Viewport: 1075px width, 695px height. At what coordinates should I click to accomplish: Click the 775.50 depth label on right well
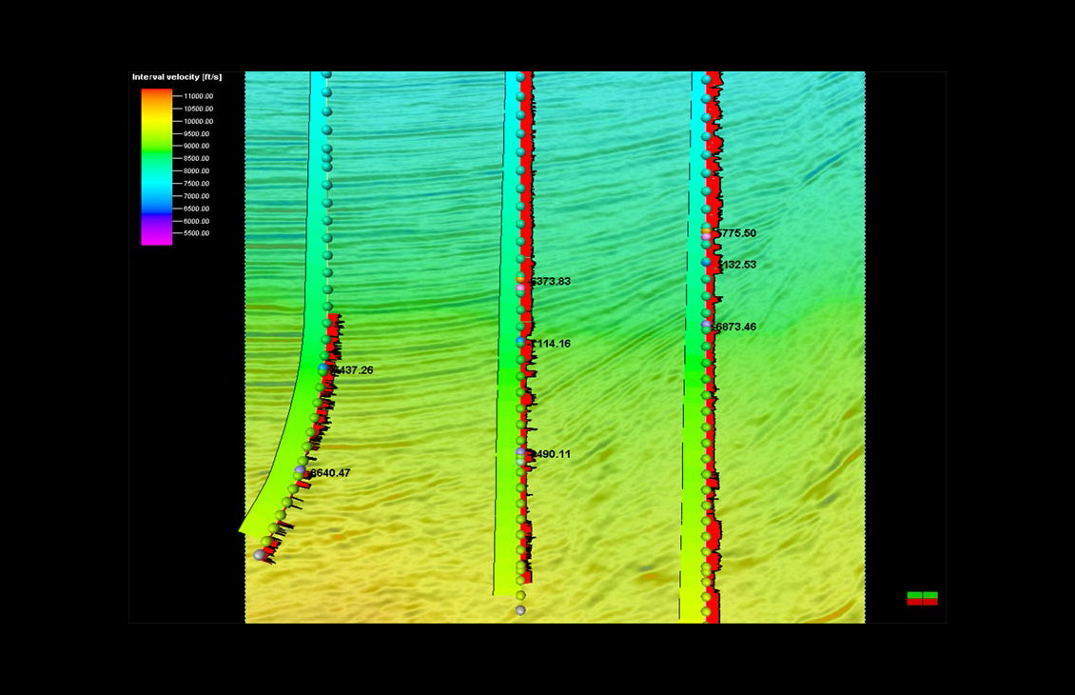(x=735, y=233)
